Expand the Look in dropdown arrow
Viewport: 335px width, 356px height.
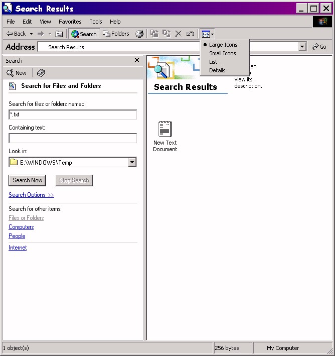pyautogui.click(x=132, y=162)
